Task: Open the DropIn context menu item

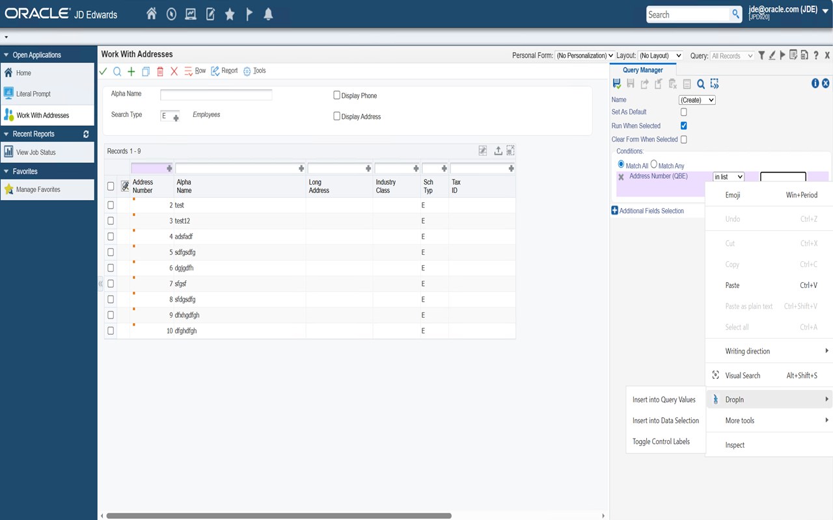Action: pos(769,400)
